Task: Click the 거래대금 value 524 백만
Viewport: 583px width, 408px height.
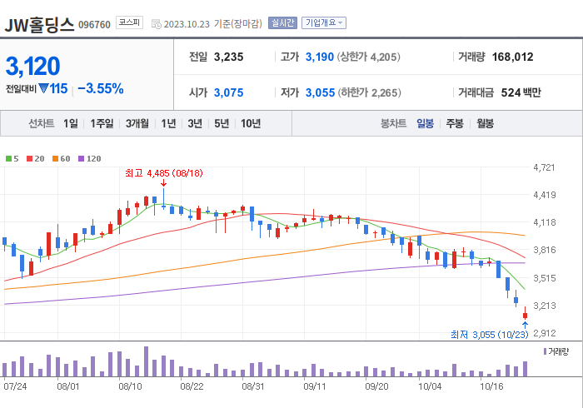Action: pyautogui.click(x=521, y=92)
